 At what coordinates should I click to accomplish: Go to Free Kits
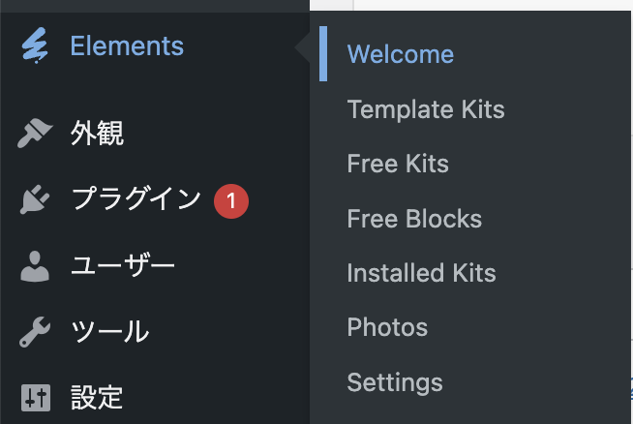(398, 164)
